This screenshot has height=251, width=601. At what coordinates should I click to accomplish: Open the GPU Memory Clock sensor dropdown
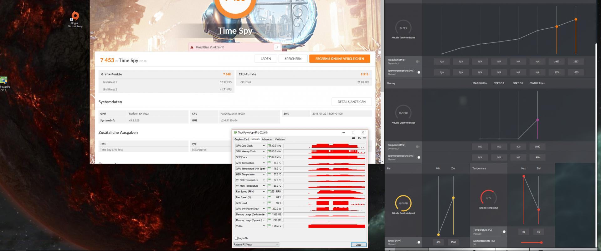pos(264,151)
